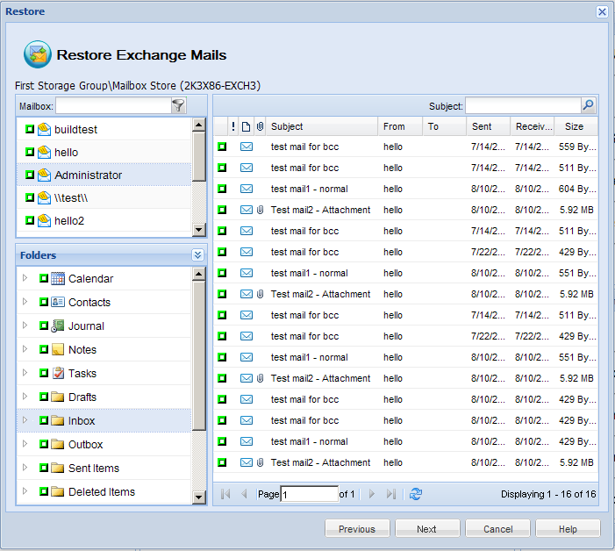
Task: Select the Sent Items folder label
Action: click(x=94, y=468)
